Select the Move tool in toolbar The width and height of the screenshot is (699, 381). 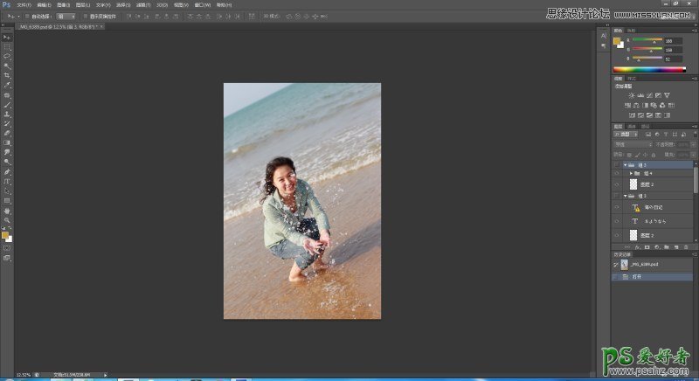(7, 38)
